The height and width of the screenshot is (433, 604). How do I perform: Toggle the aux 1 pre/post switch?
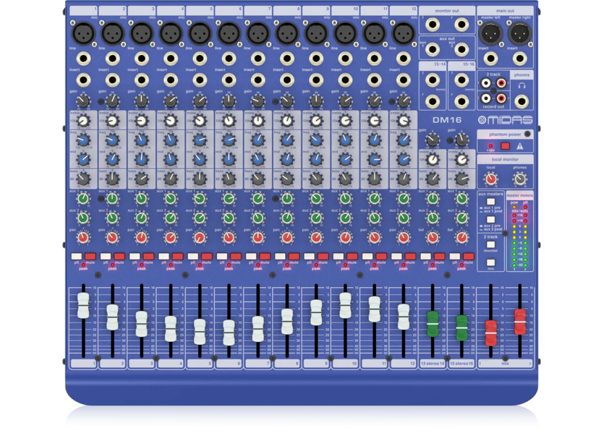(x=491, y=202)
